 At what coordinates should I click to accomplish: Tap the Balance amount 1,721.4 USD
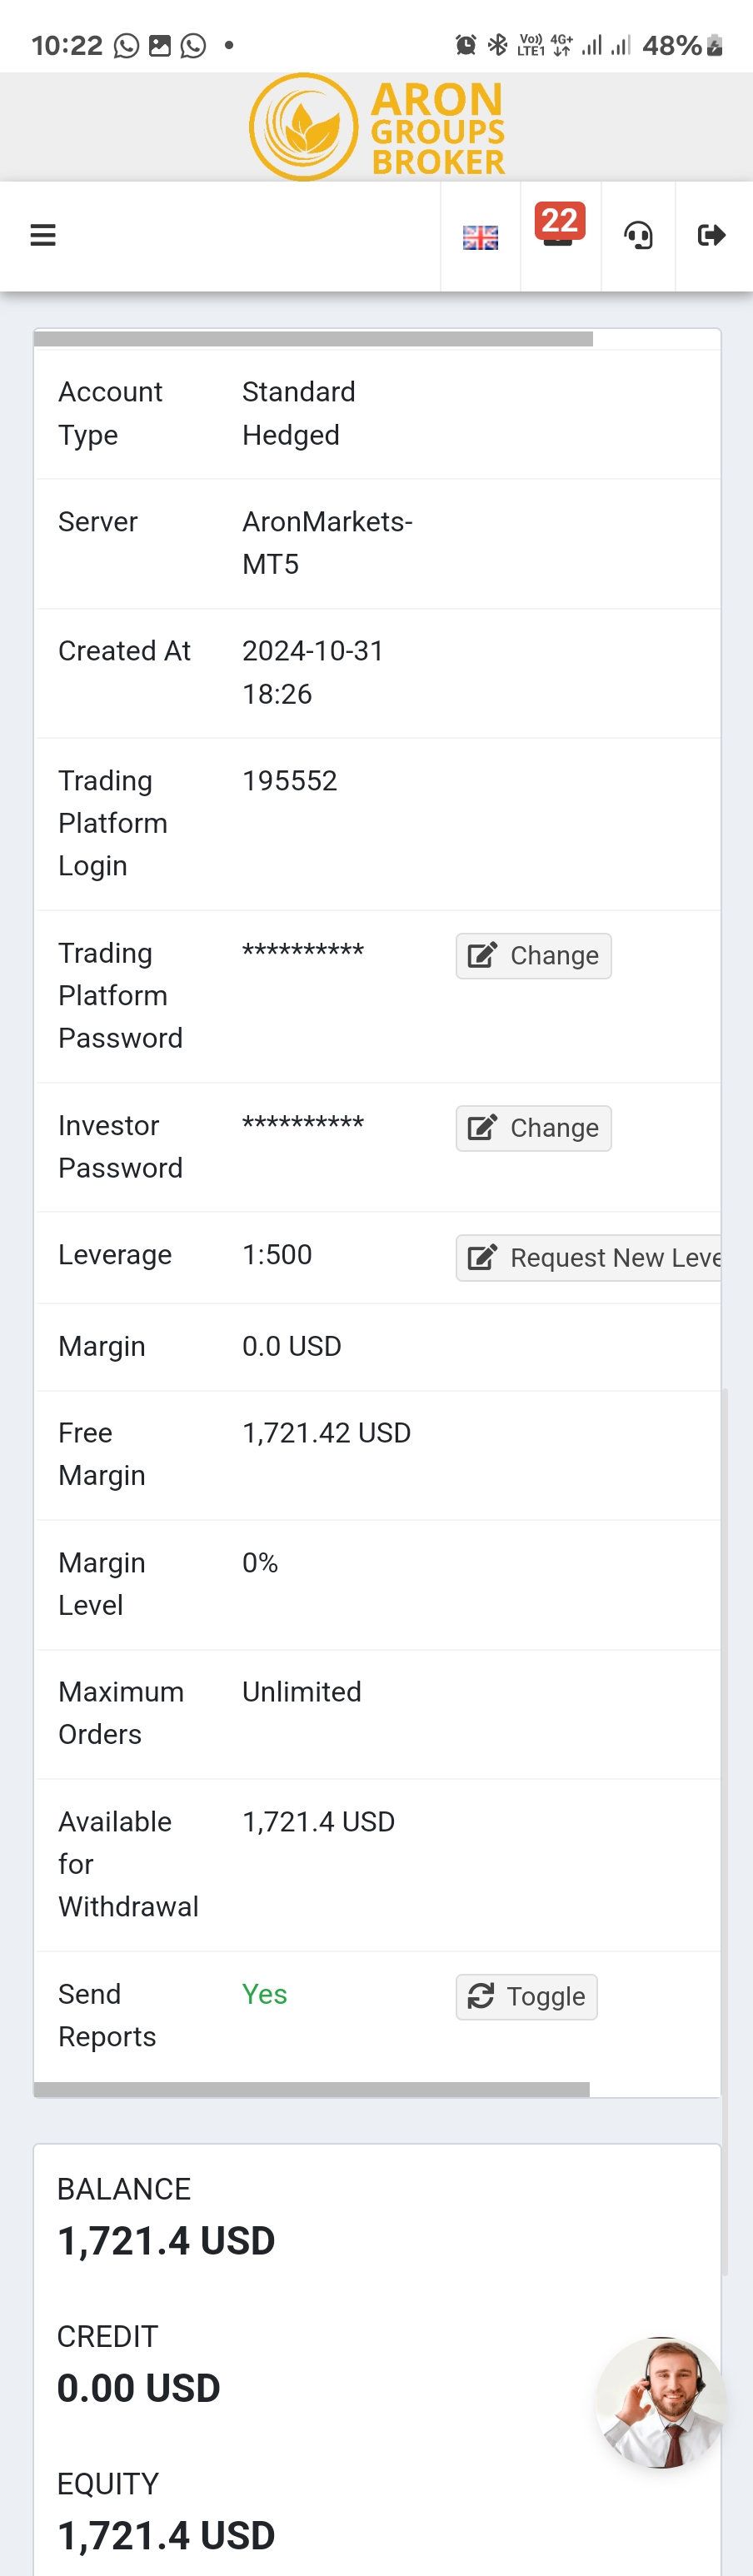(x=166, y=2241)
